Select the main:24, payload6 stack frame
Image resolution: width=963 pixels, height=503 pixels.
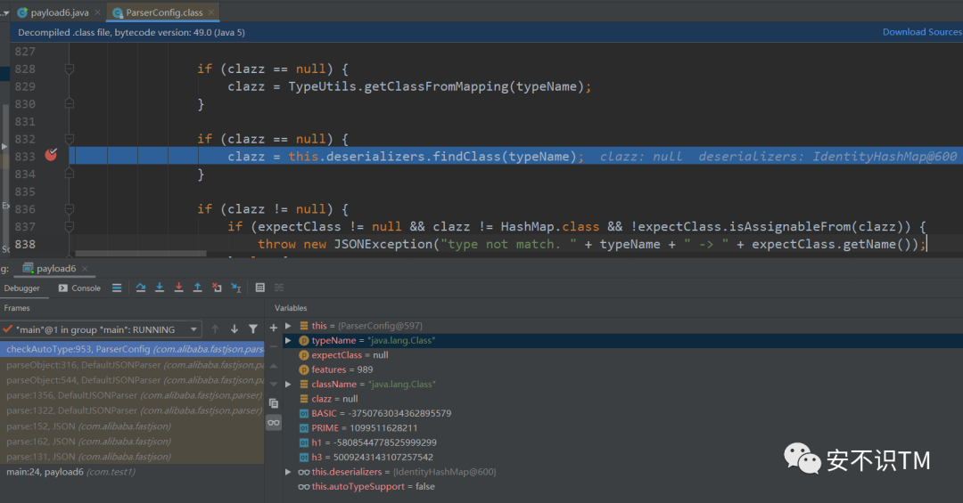pyautogui.click(x=70, y=471)
